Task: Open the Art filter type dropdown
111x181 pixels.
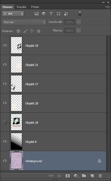Action: [13, 14]
